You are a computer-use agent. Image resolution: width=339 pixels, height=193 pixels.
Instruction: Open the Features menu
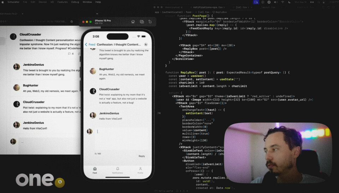(x=62, y=2)
